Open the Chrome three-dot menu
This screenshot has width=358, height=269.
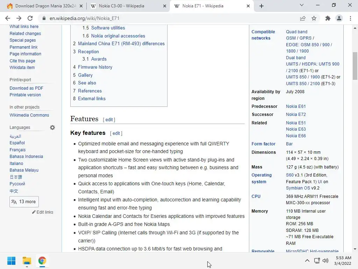(x=350, y=18)
